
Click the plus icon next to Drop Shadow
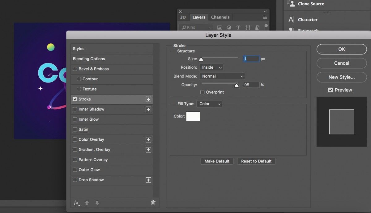click(x=148, y=180)
